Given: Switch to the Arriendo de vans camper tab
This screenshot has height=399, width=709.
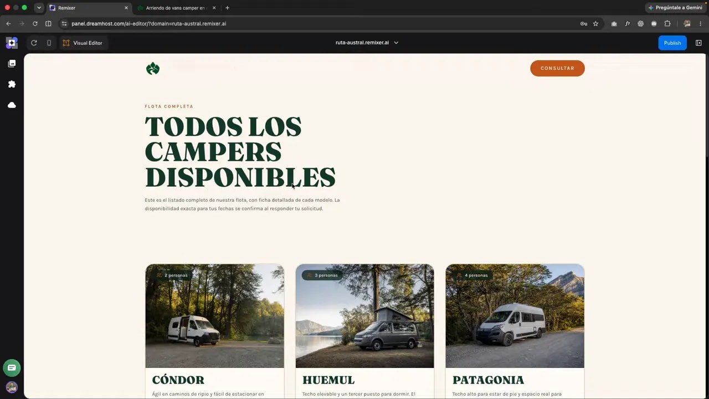Looking at the screenshot, I should coord(176,8).
